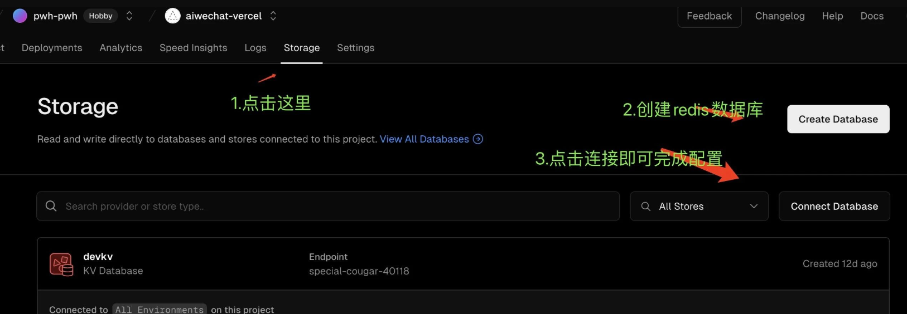Open the pwh-pwh team name
Screen dimensions: 907x314
(55, 16)
